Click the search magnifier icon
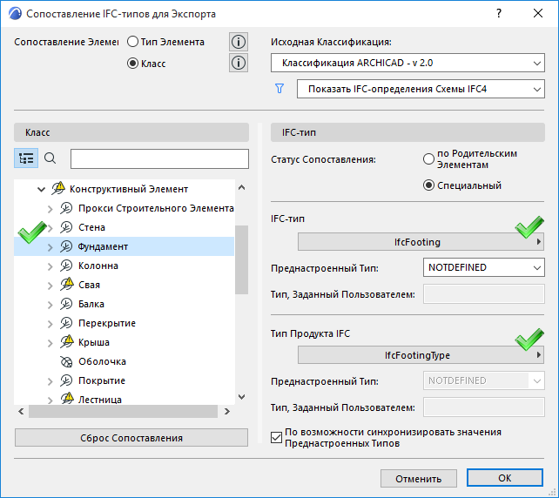Viewport: 559px width, 498px height. click(50, 158)
